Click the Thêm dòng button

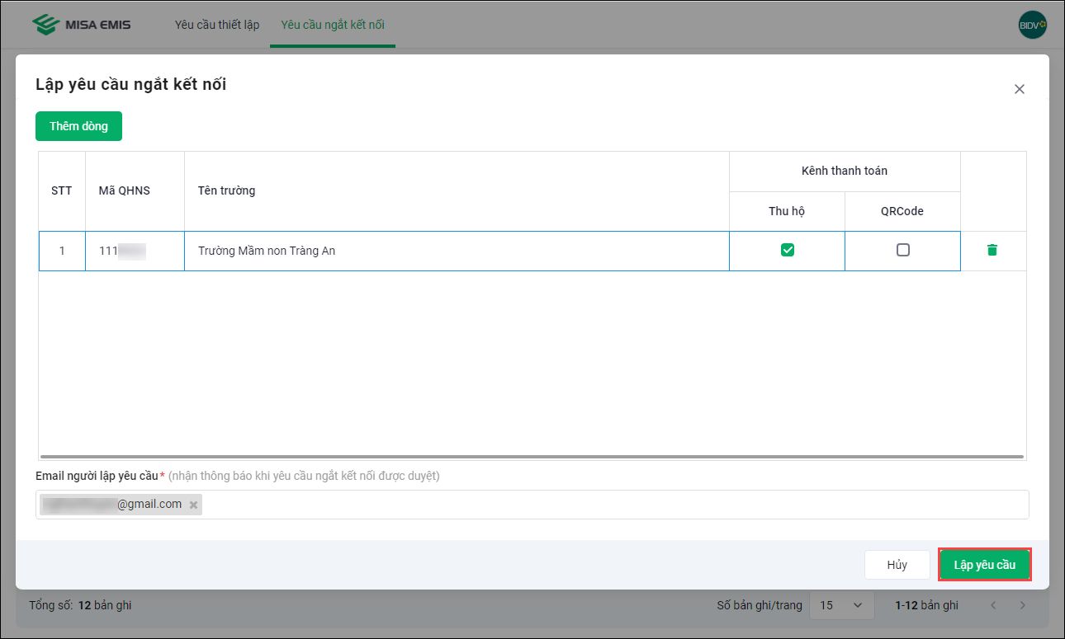[78, 126]
